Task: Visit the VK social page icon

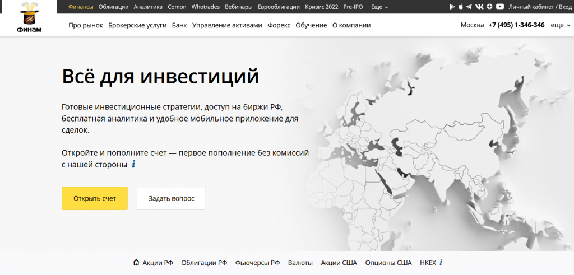Action: click(479, 7)
